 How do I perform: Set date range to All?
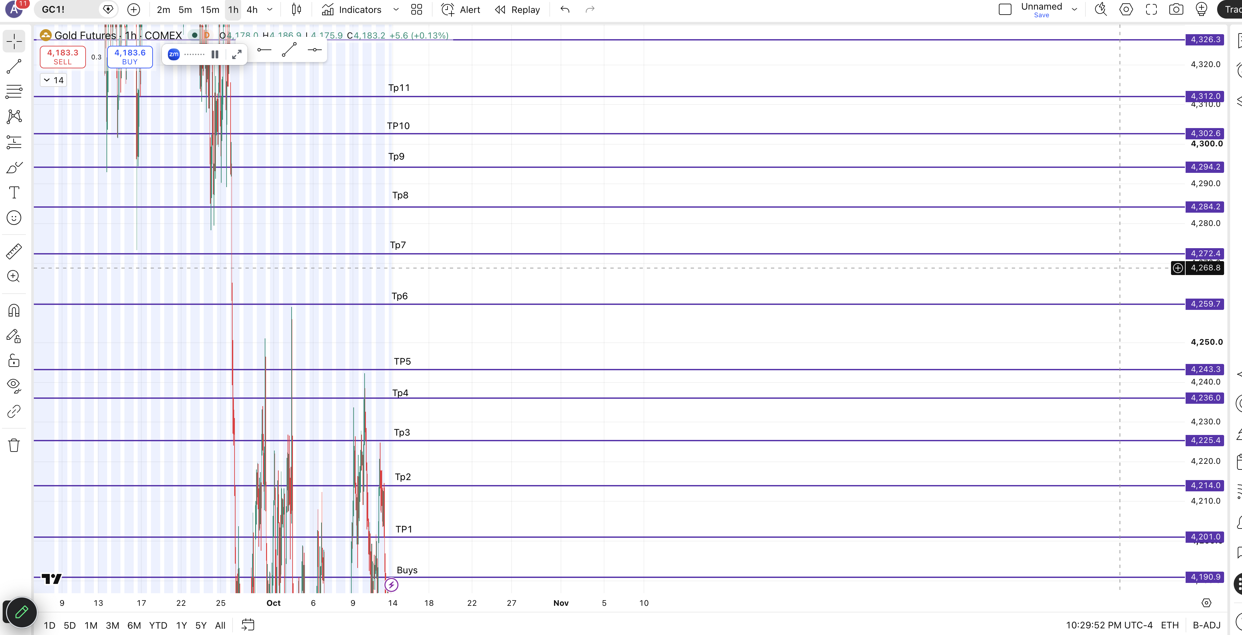[x=220, y=625]
